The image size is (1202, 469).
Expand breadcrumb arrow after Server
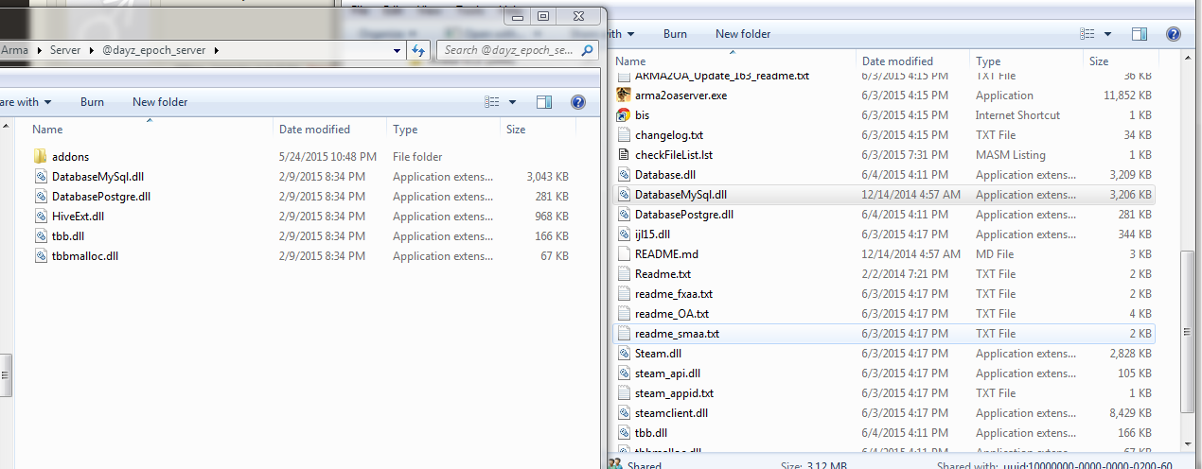92,49
